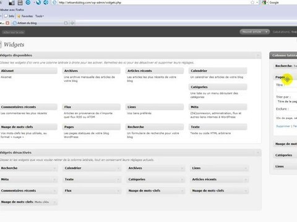Expand the disabled Méta widget arrow

click(54, 179)
